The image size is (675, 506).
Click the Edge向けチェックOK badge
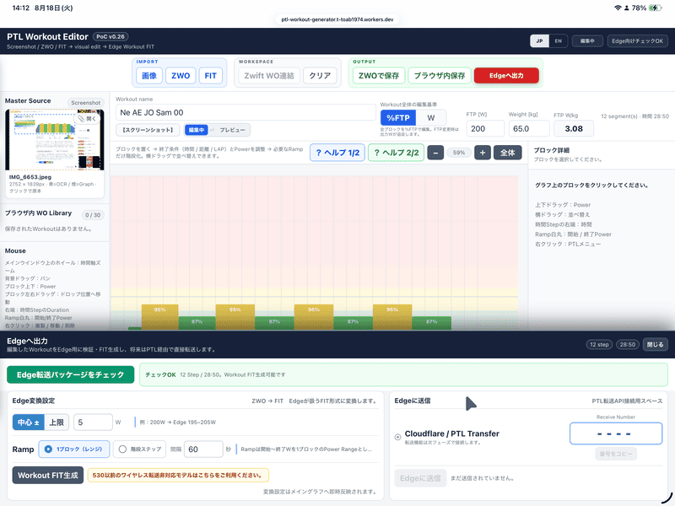(x=638, y=40)
